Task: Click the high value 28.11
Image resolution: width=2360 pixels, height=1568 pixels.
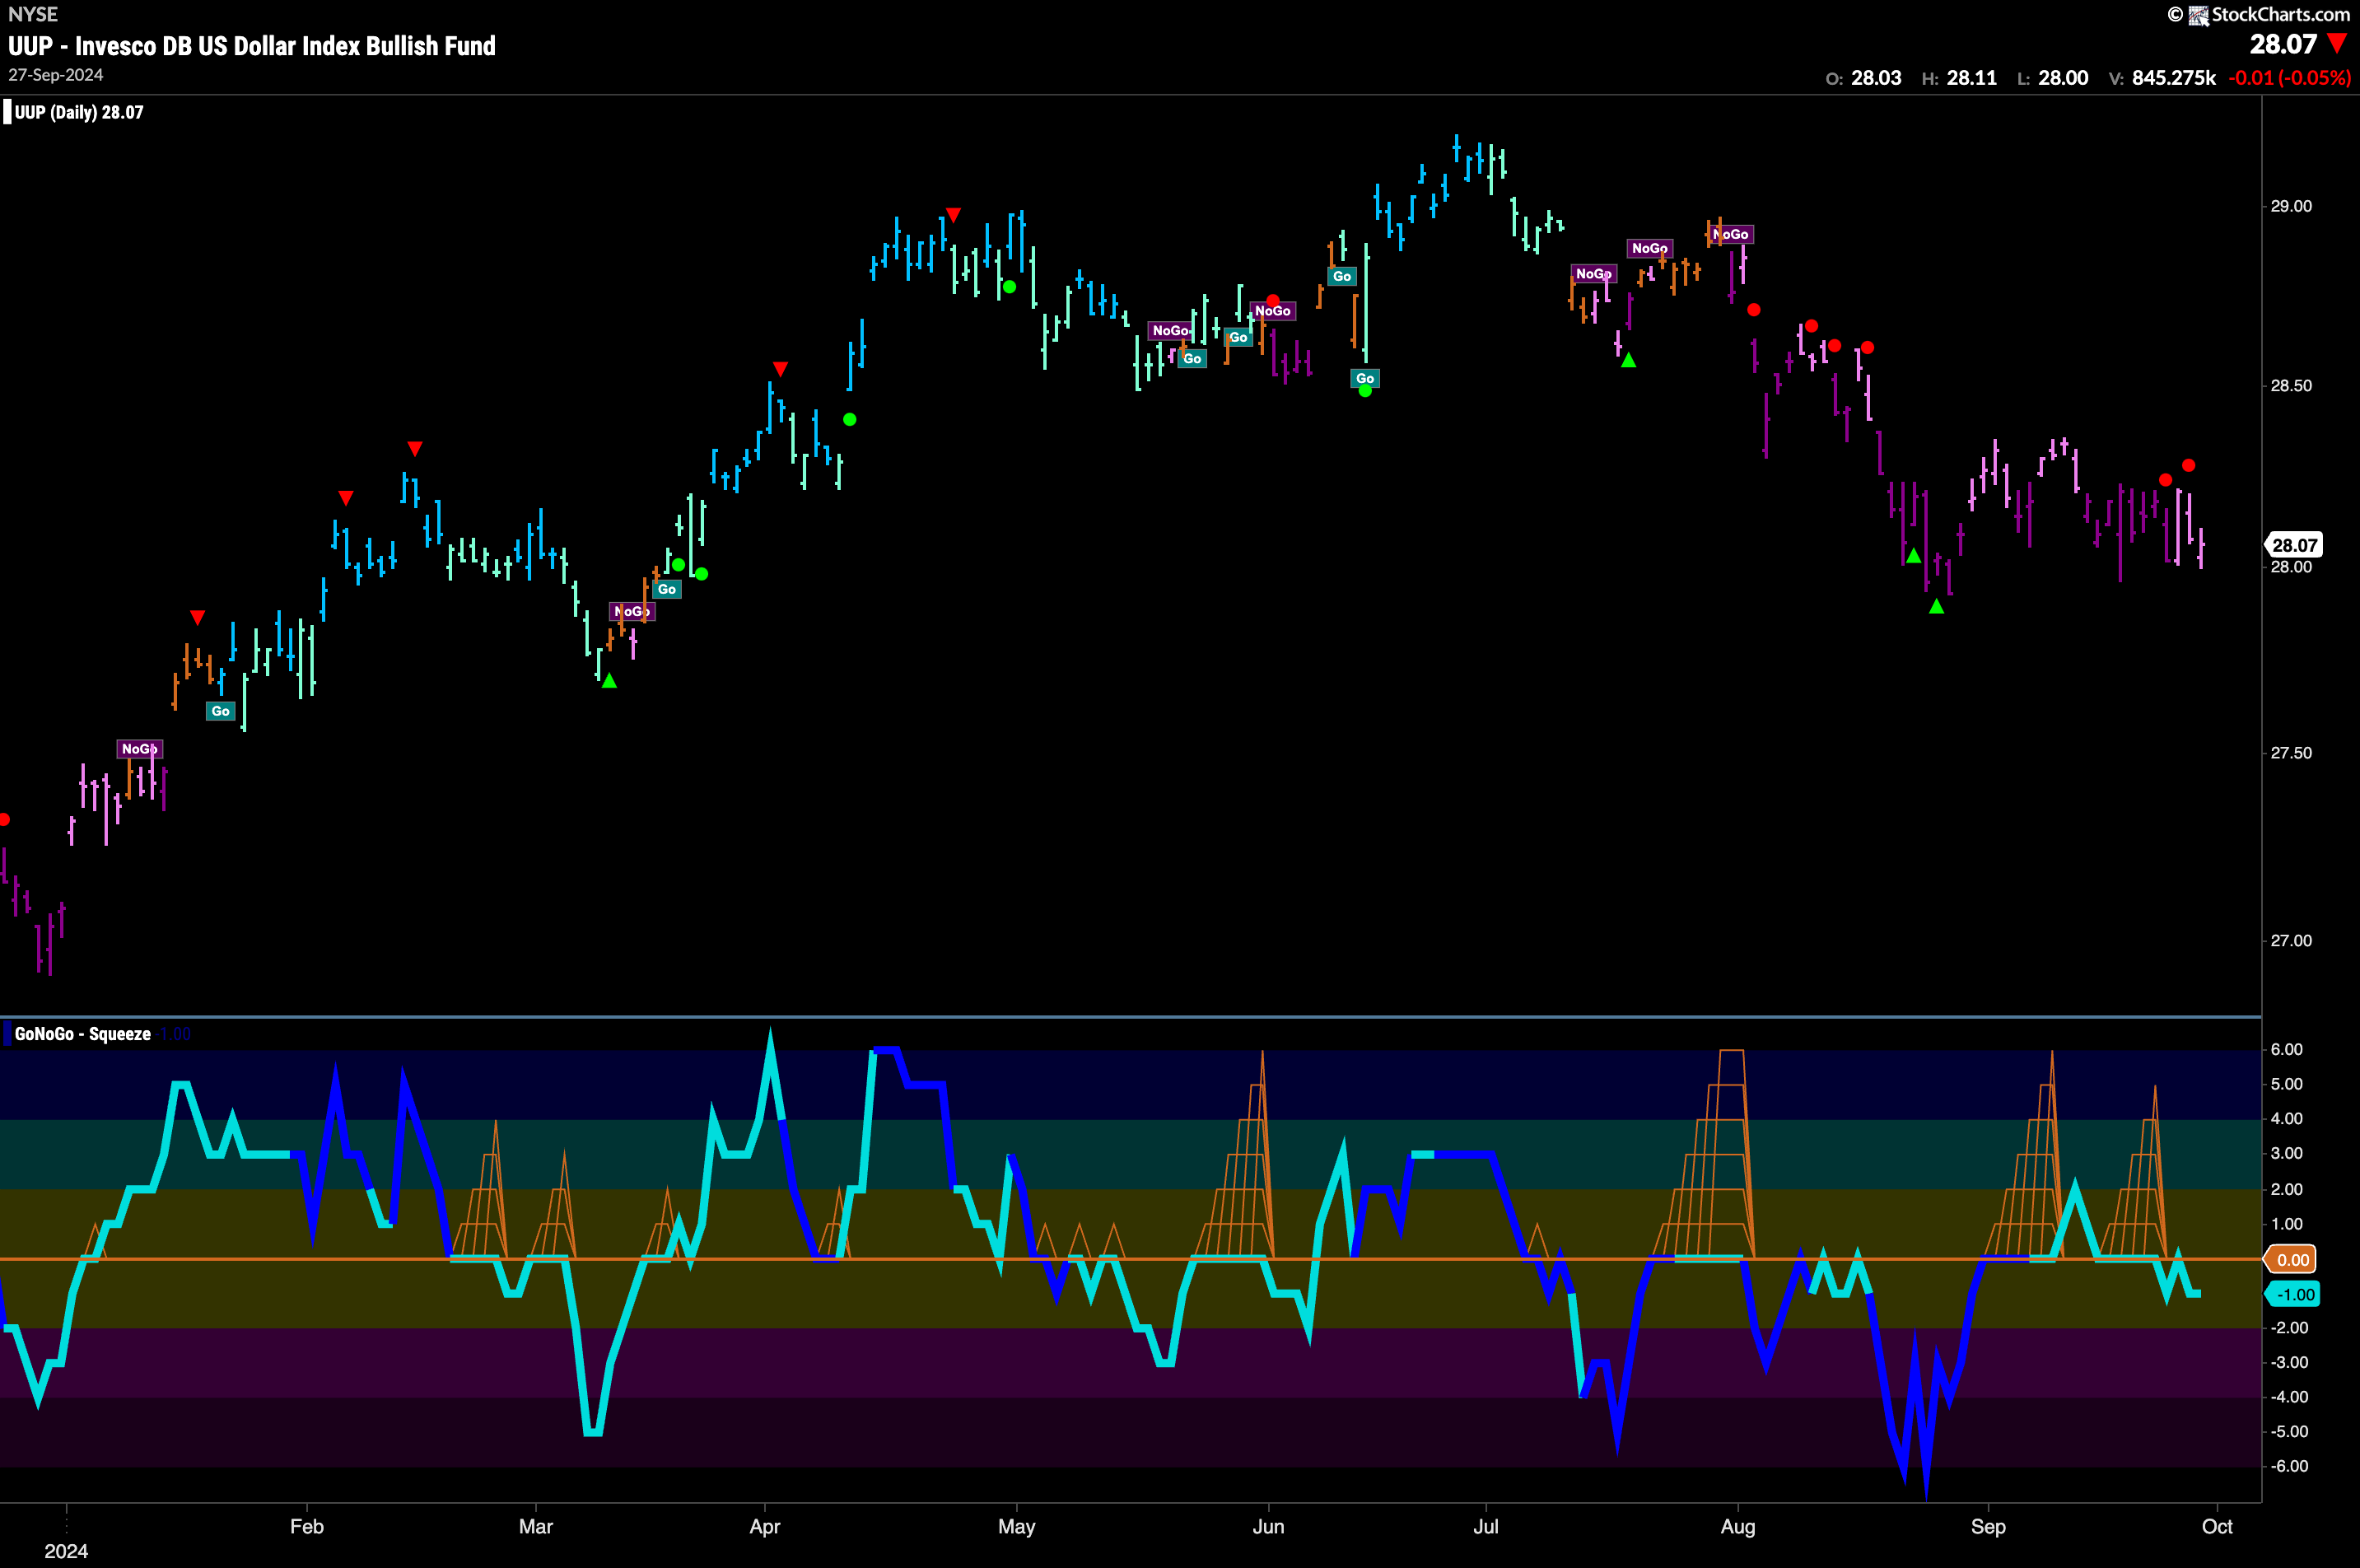Action: pos(1972,78)
